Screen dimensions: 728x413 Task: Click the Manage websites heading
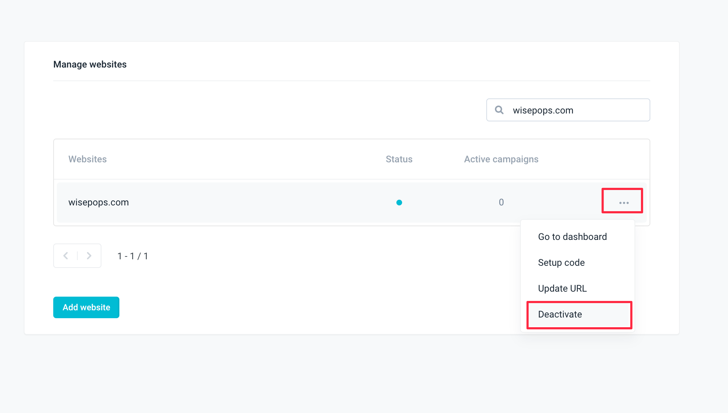coord(90,64)
